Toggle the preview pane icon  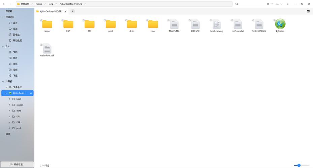[x=308, y=11]
